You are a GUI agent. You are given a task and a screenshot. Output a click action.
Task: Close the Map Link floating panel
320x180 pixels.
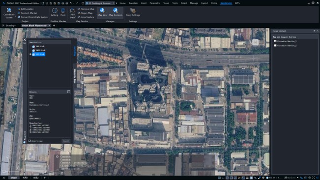tap(25, 40)
